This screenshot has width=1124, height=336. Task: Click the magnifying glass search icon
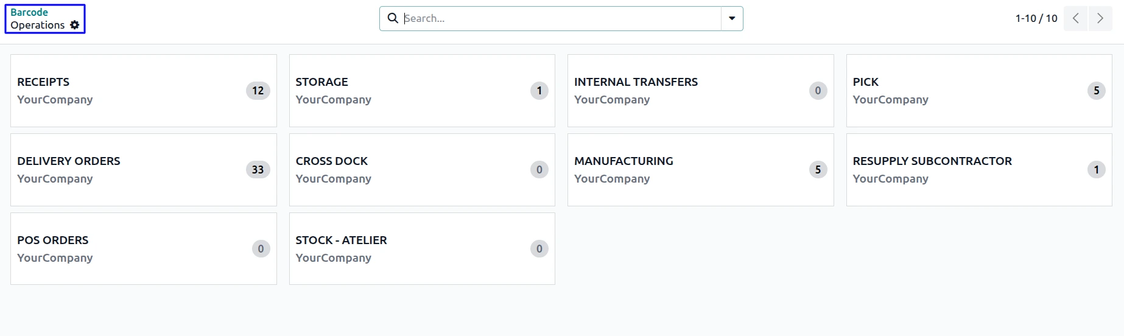tap(393, 18)
